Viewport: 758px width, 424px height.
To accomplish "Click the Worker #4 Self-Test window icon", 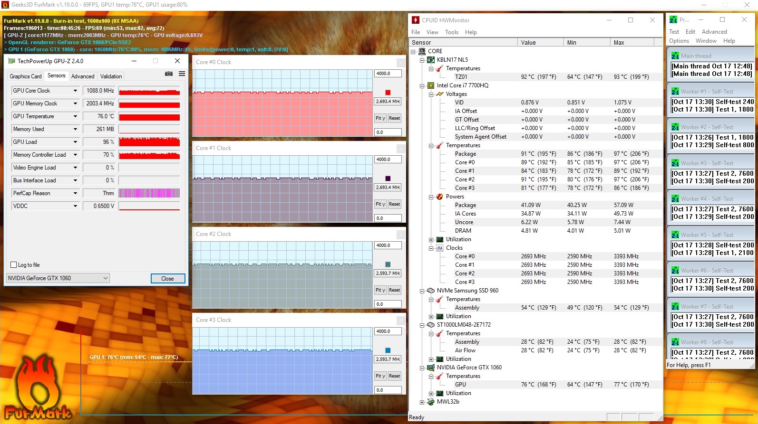I will [x=675, y=198].
